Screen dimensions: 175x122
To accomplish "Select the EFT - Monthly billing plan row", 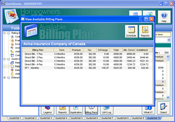I will coord(87,68).
